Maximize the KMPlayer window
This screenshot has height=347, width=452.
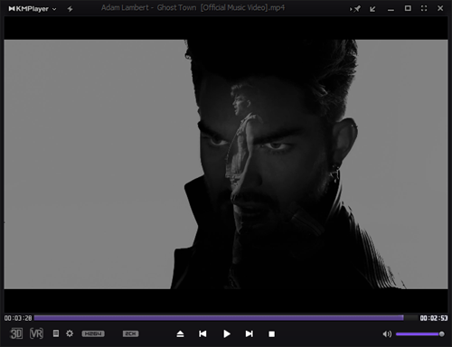408,8
